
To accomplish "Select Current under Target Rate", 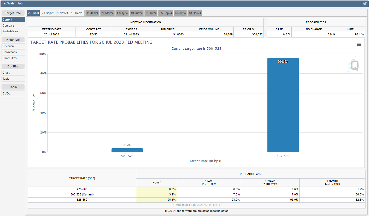I will tap(13, 20).
